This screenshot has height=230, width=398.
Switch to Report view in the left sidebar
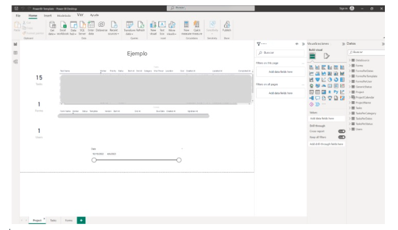pos(15,44)
